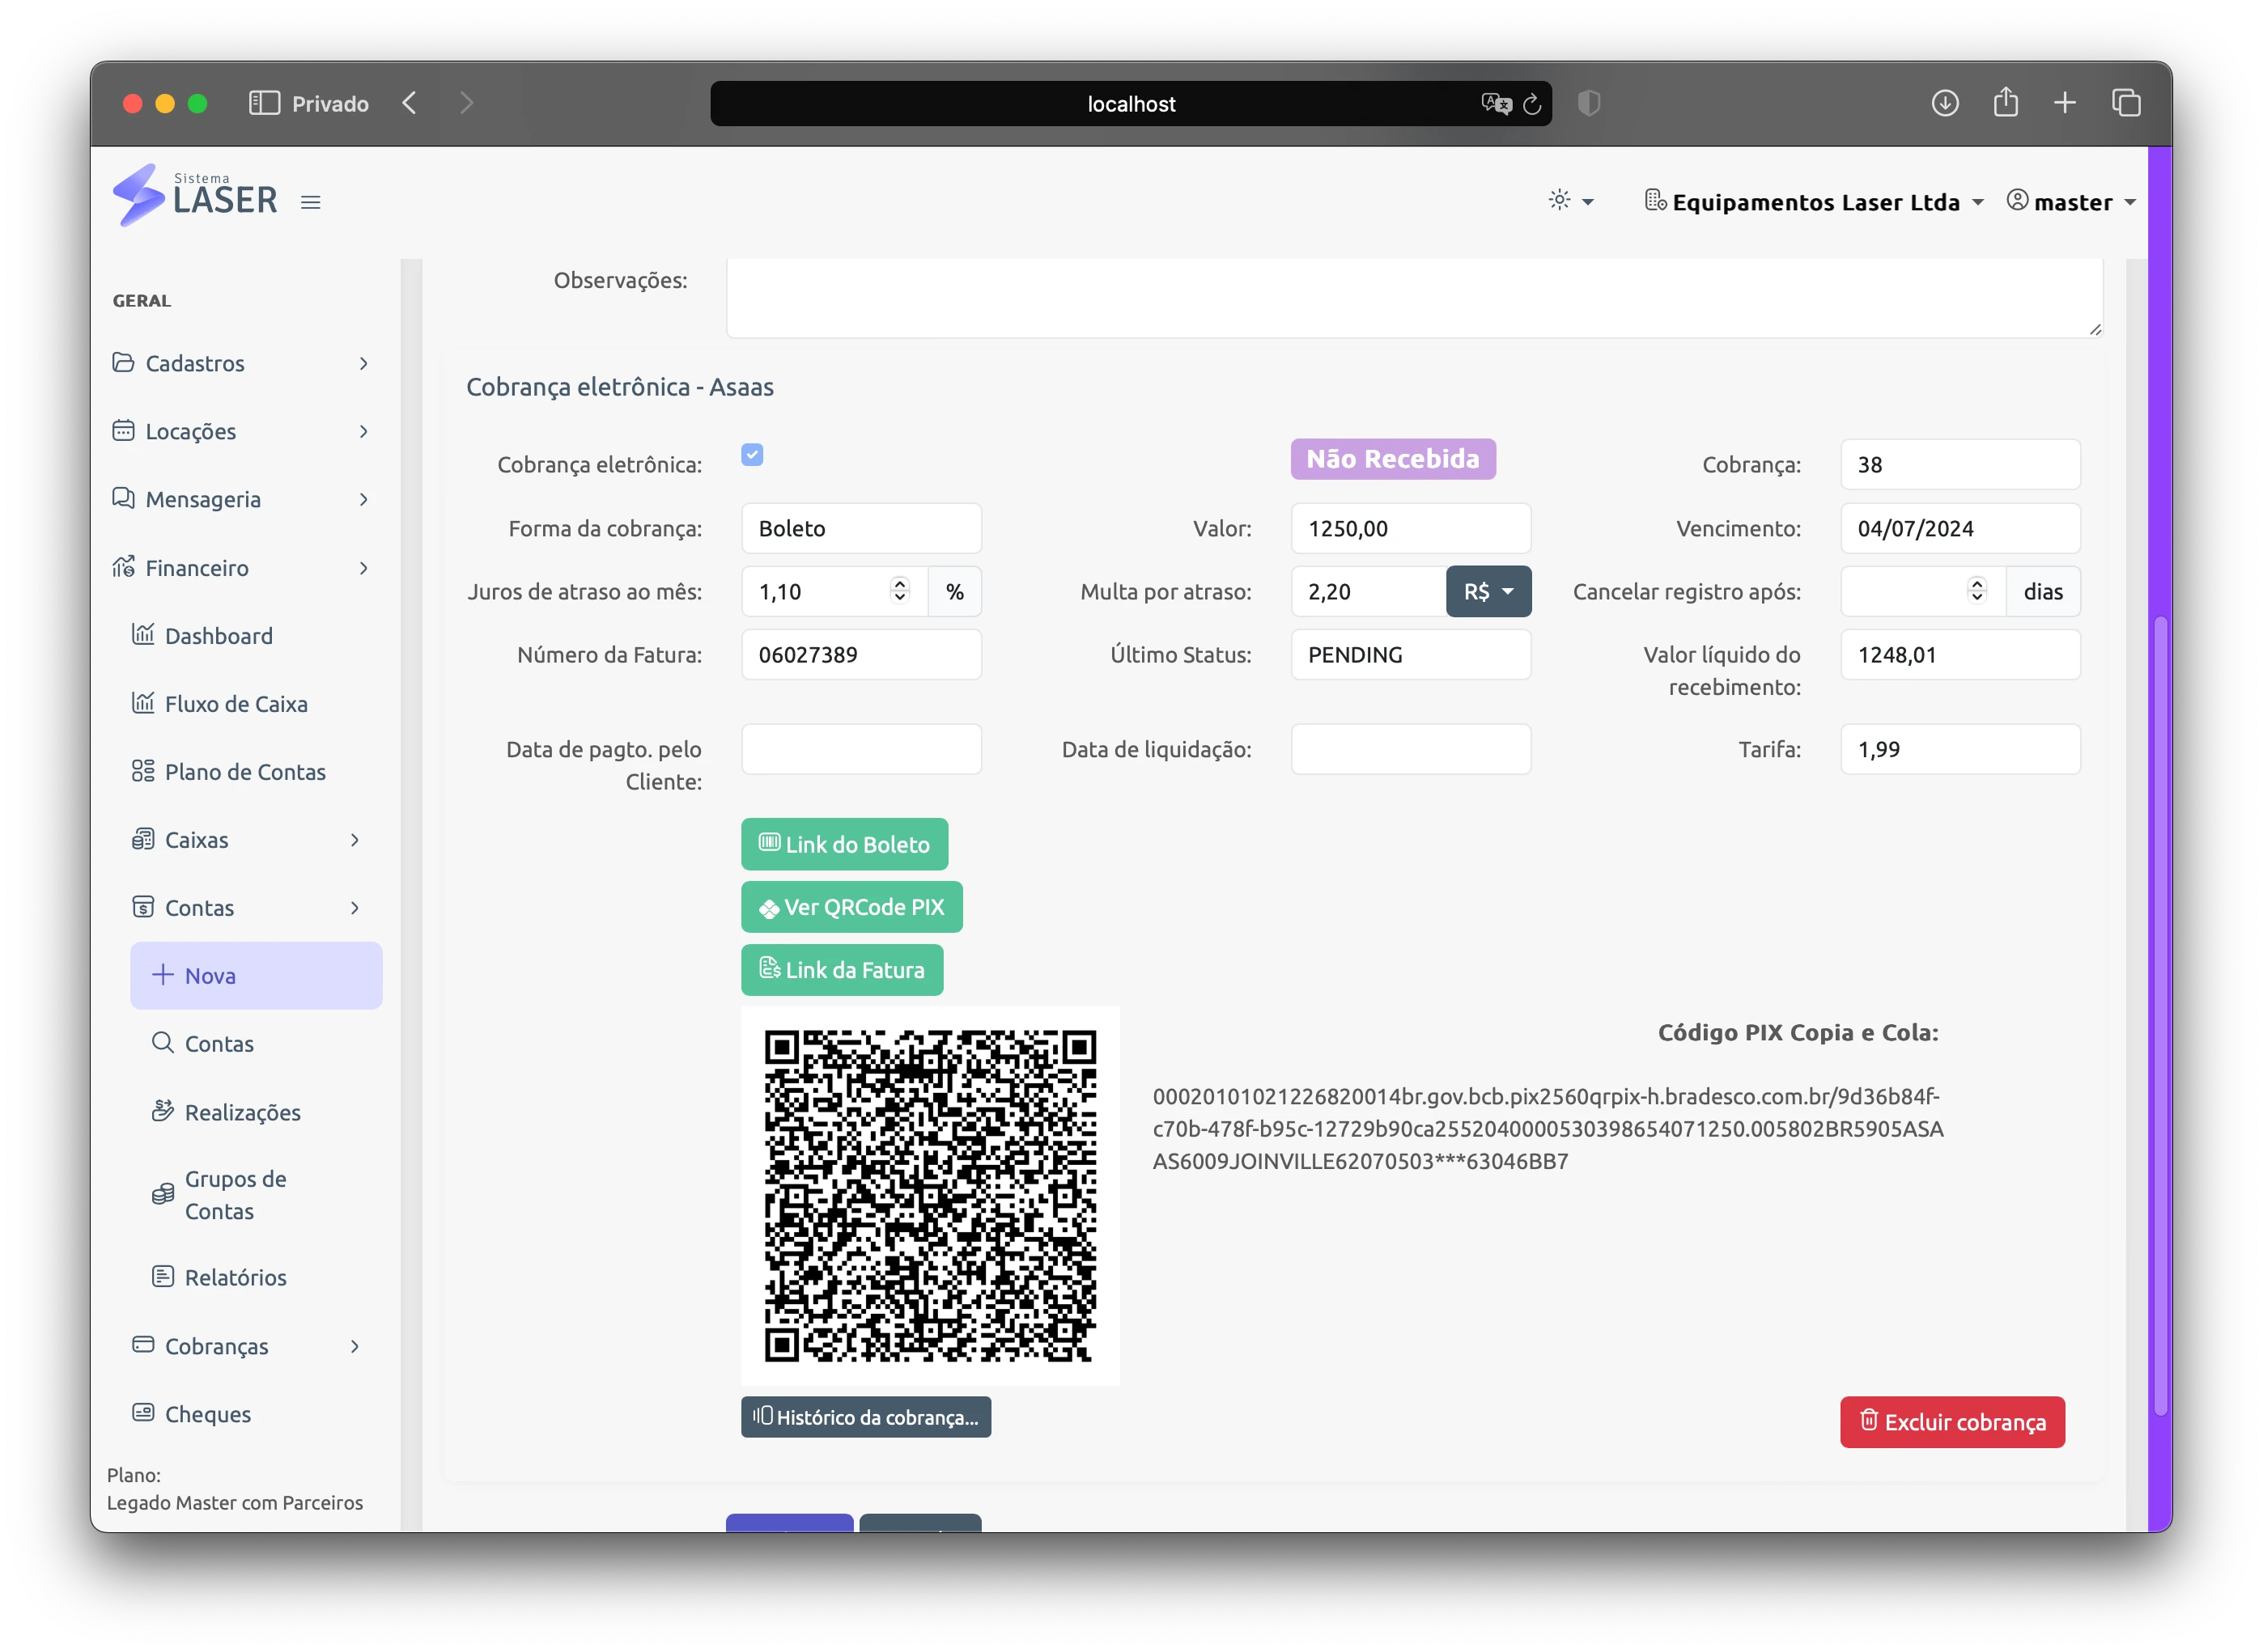Click the Vencimento date field

(1959, 528)
